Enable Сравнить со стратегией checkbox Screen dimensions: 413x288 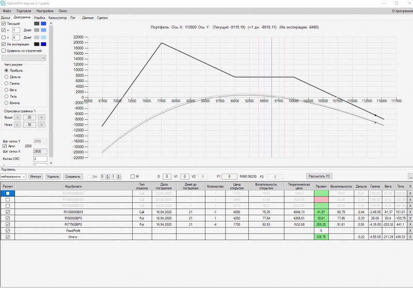coord(4,51)
